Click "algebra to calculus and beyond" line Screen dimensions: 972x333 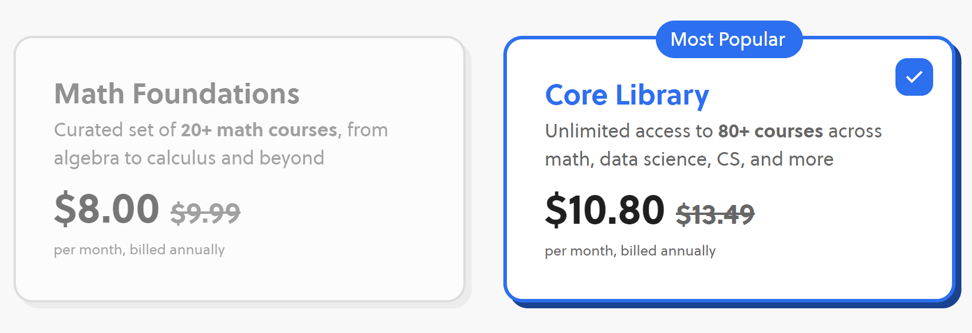(x=189, y=158)
